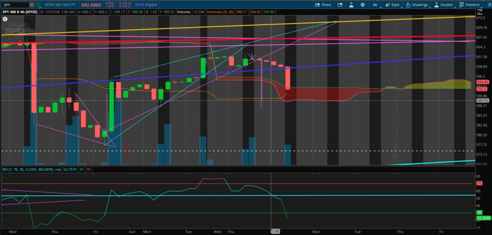Click the Ichimoku value 594.89
The image size is (492, 235).
click(268, 12)
